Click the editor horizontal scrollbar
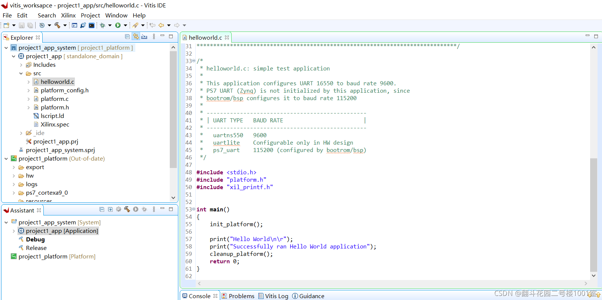The height and width of the screenshot is (300, 602). pyautogui.click(x=393, y=283)
